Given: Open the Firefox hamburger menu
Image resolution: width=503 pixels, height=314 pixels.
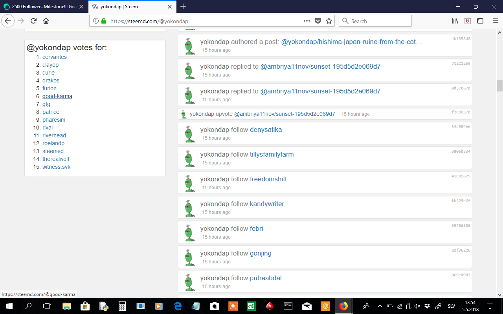Looking at the screenshot, I should click(495, 21).
